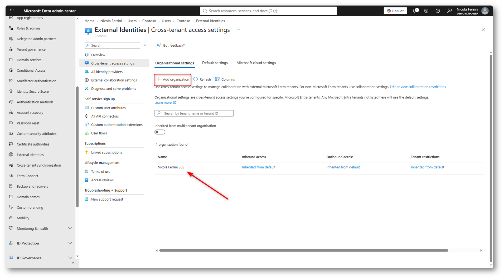Open the Learn more link
The image size is (504, 279).
tap(165, 103)
